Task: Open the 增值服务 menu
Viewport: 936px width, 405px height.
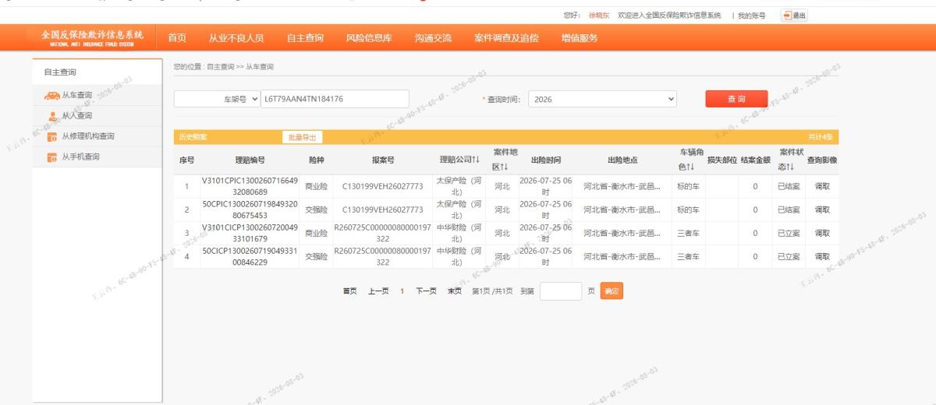Action: coord(580,37)
